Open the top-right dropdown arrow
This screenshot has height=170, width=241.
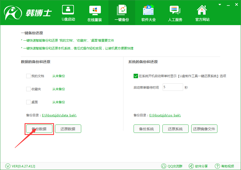click(x=220, y=4)
